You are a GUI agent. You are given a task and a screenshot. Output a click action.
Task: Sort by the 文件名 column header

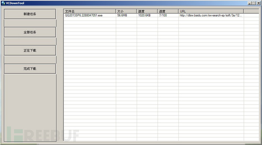pos(90,11)
